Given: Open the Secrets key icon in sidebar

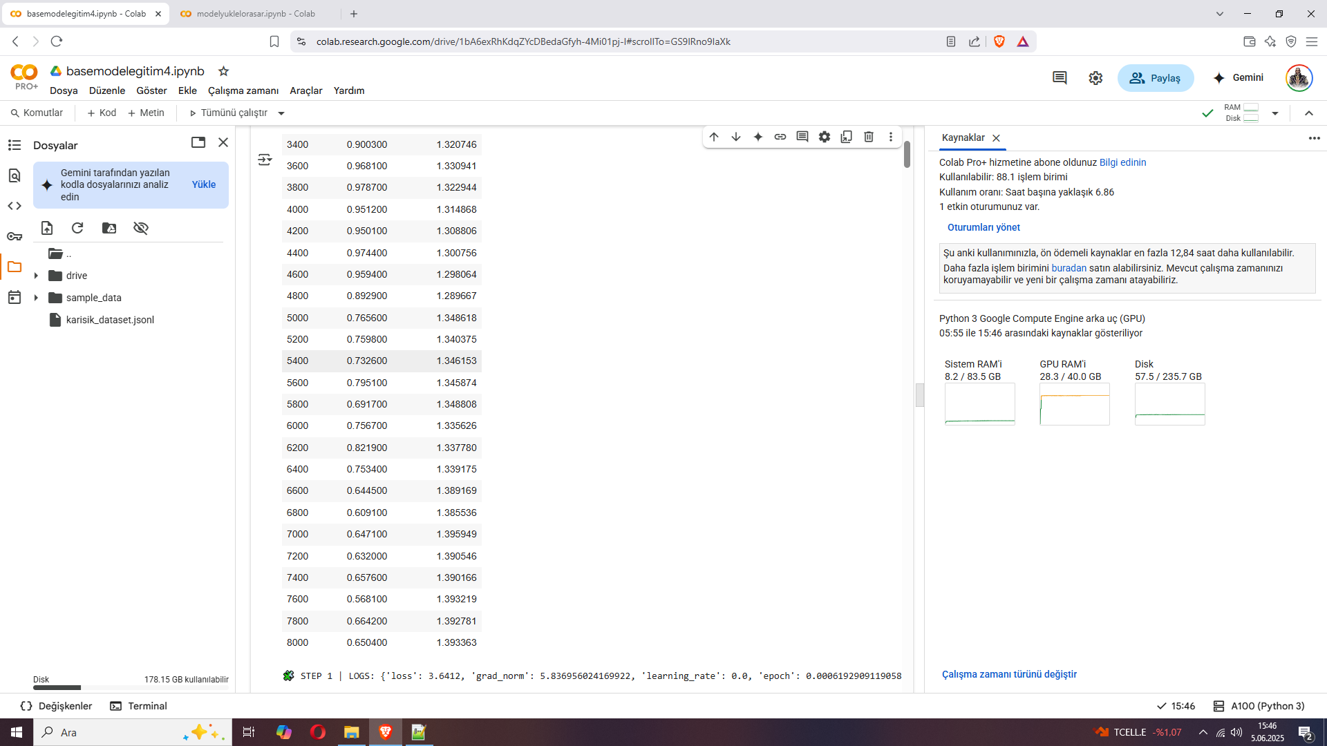Looking at the screenshot, I should point(15,236).
